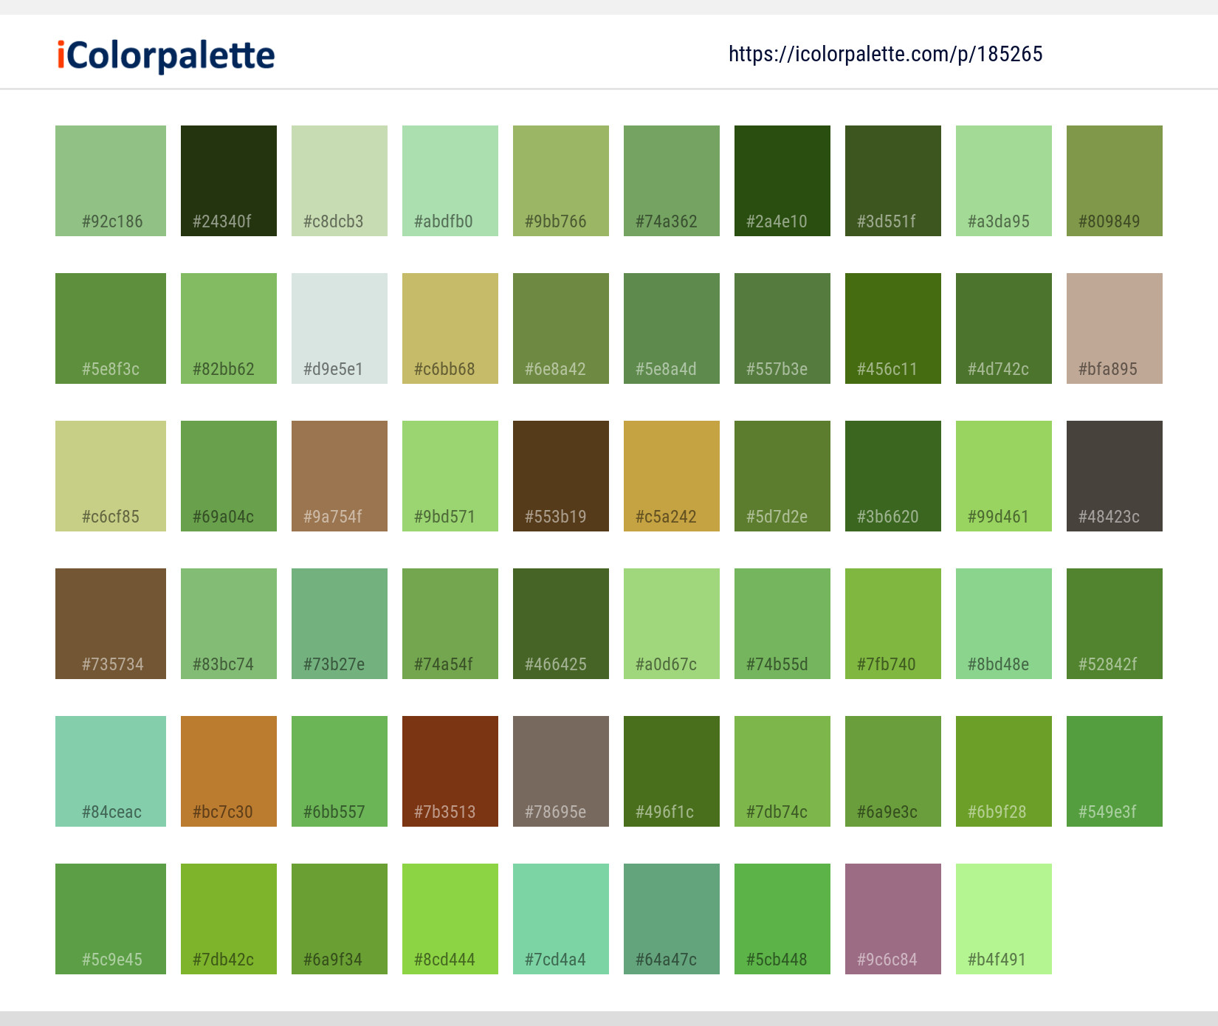Choose the #73b27e color tile
Viewport: 1218px width, 1026px height.
pyautogui.click(x=340, y=624)
